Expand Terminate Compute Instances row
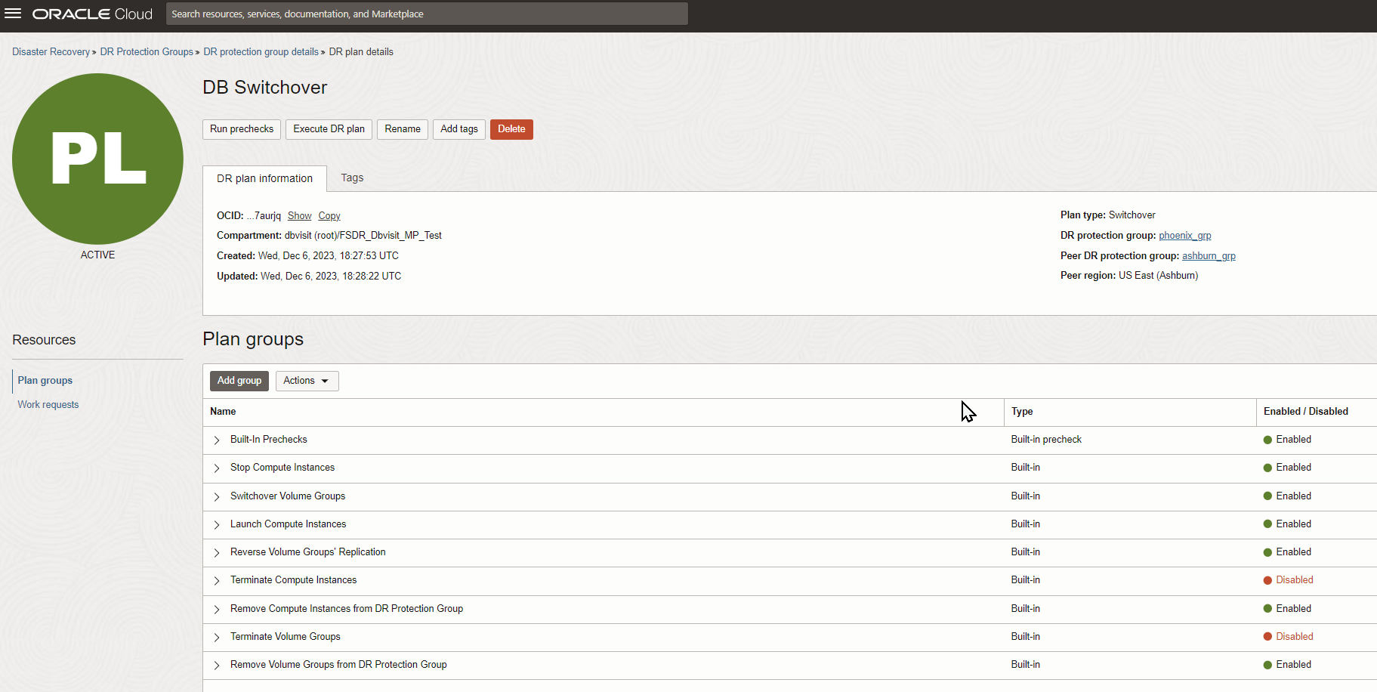 [x=217, y=581]
